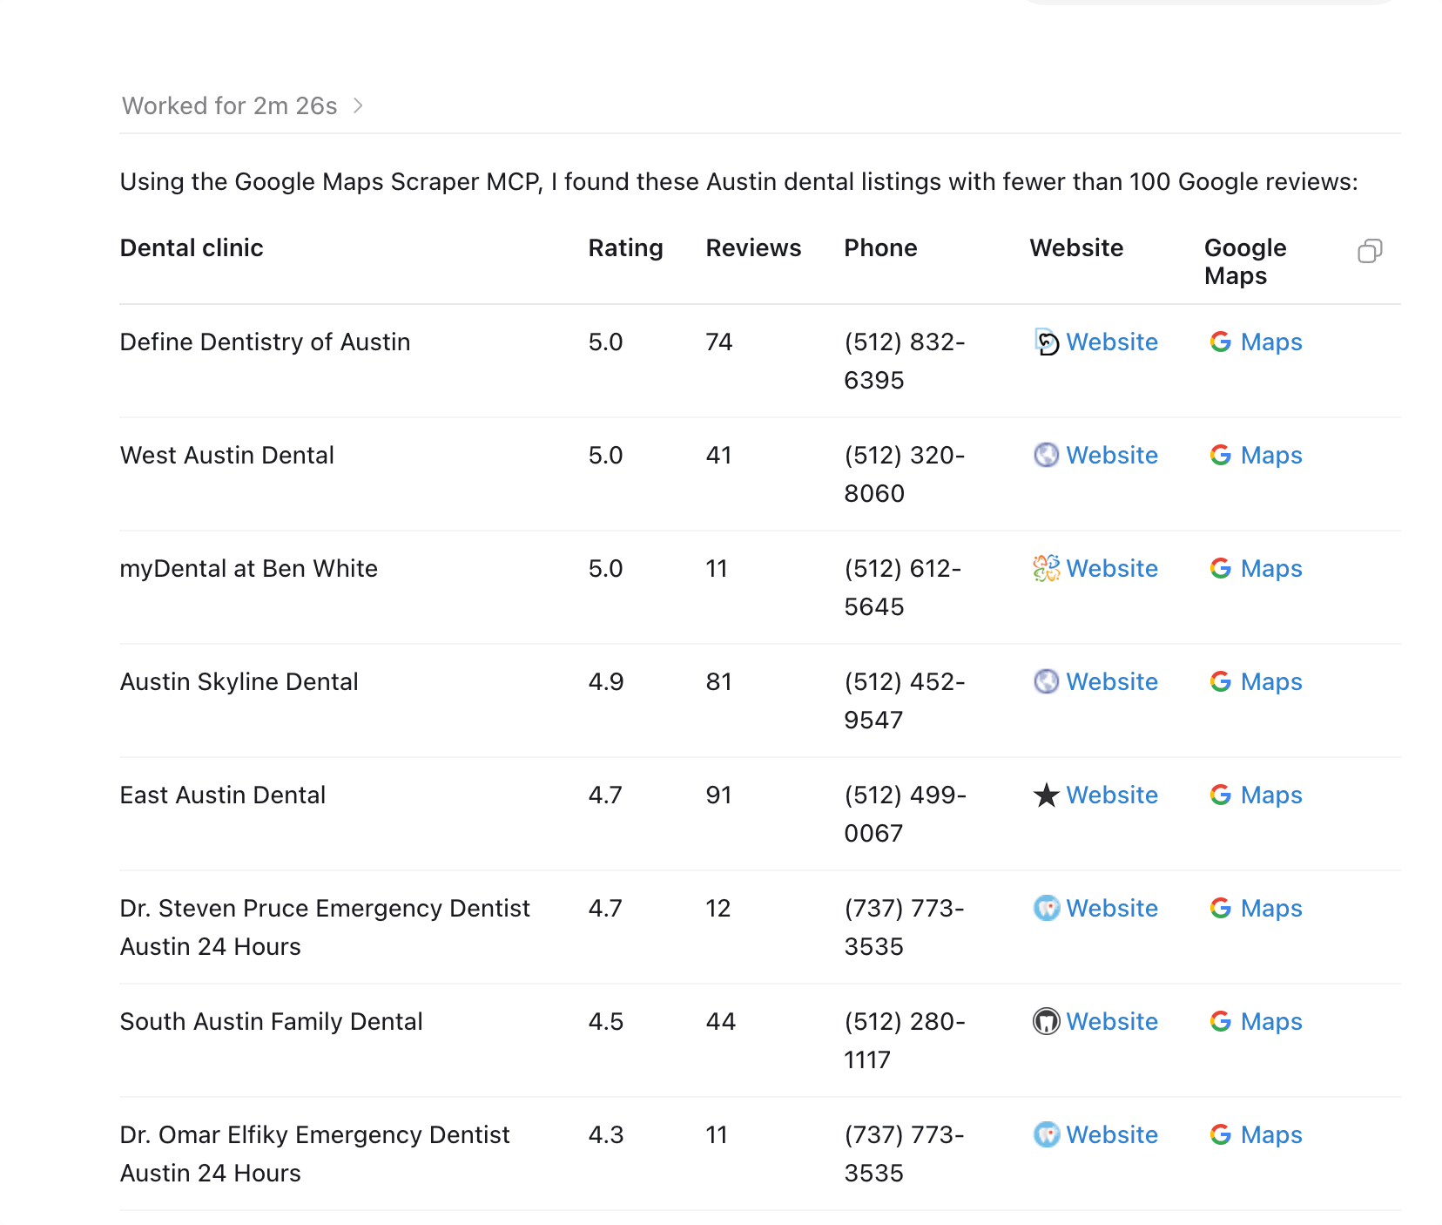This screenshot has width=1442, height=1225.
Task: Click South Austin Family Dental favicon
Action: [1047, 1022]
